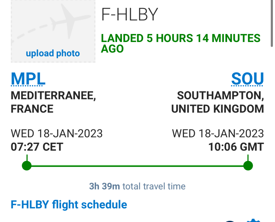Click the green arrival dot on the route line
Image resolution: width=275 pixels, height=222 pixels.
pyautogui.click(x=248, y=165)
